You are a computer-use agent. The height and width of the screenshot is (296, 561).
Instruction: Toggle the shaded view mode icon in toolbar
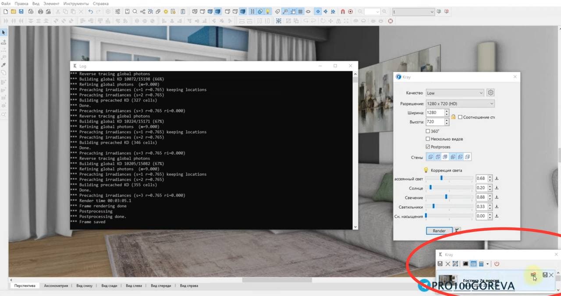click(x=218, y=11)
